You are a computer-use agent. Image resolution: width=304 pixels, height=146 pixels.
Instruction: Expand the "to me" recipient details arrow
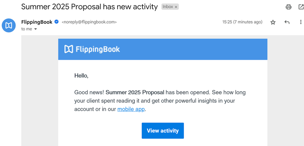36,29
